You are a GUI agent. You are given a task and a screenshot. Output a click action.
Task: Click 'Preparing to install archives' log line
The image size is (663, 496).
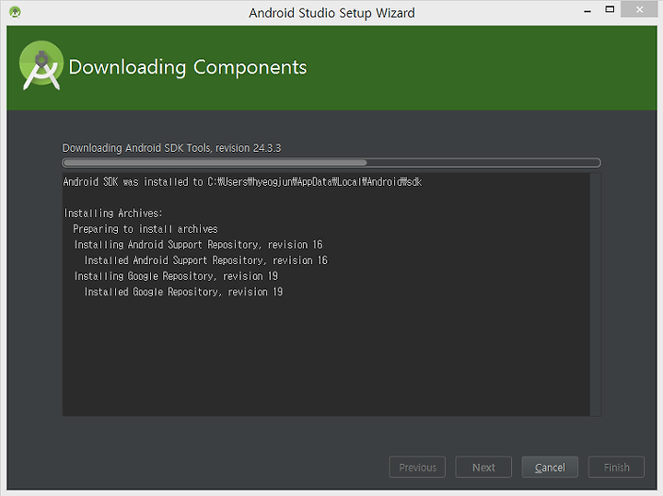[x=145, y=229]
